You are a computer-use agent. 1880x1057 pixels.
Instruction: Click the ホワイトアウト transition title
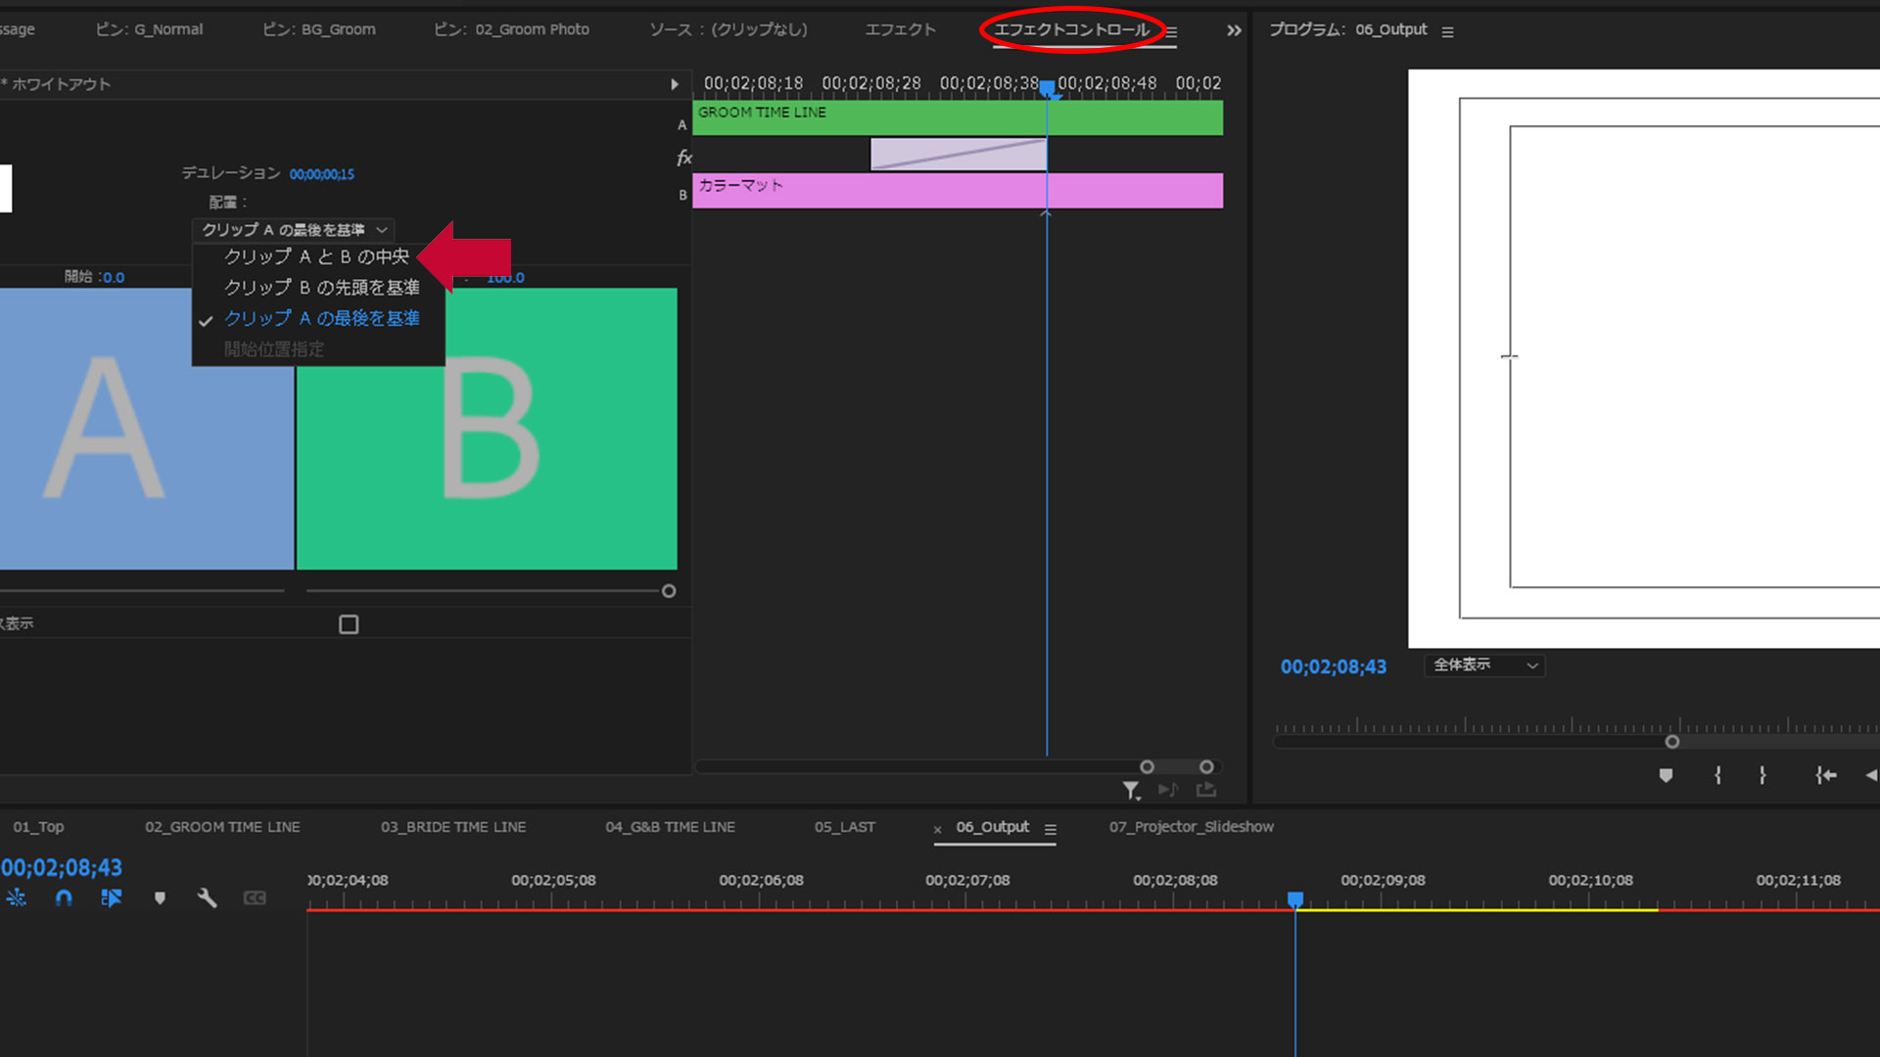click(60, 84)
